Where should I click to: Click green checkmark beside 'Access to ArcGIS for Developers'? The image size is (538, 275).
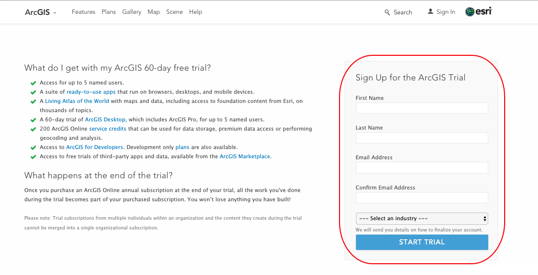click(33, 148)
